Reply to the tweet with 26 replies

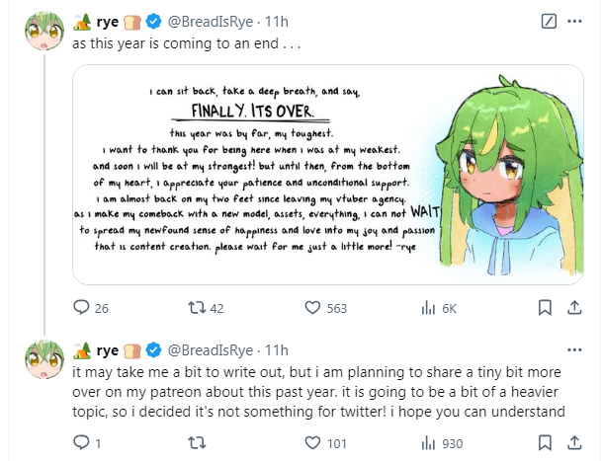[x=82, y=308]
